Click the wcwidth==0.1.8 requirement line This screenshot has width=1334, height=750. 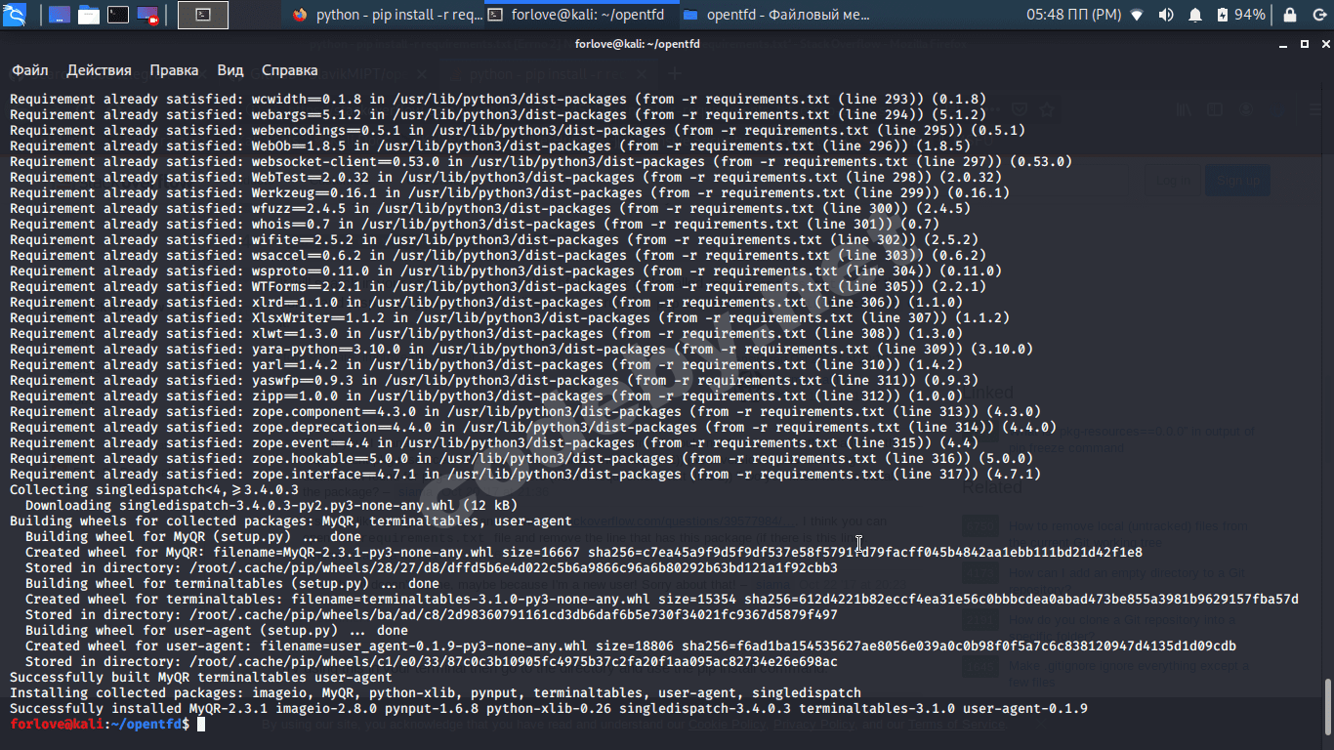point(498,100)
